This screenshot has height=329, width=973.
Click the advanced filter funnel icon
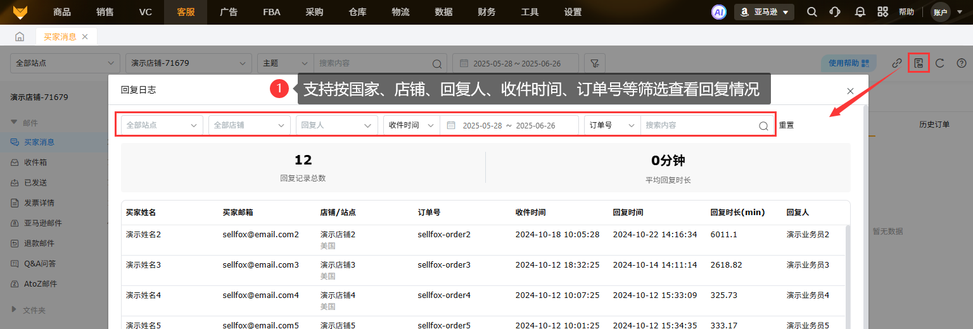[x=594, y=63]
